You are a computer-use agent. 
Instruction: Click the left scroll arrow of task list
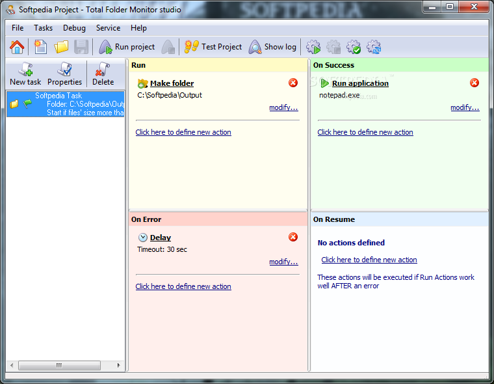tap(12, 365)
